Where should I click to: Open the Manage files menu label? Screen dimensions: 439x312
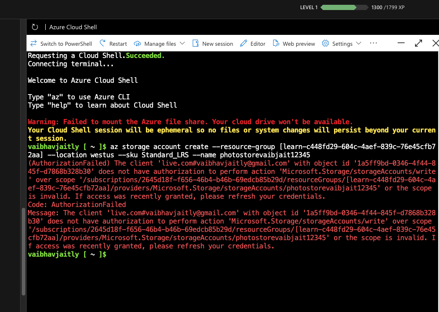click(x=160, y=44)
